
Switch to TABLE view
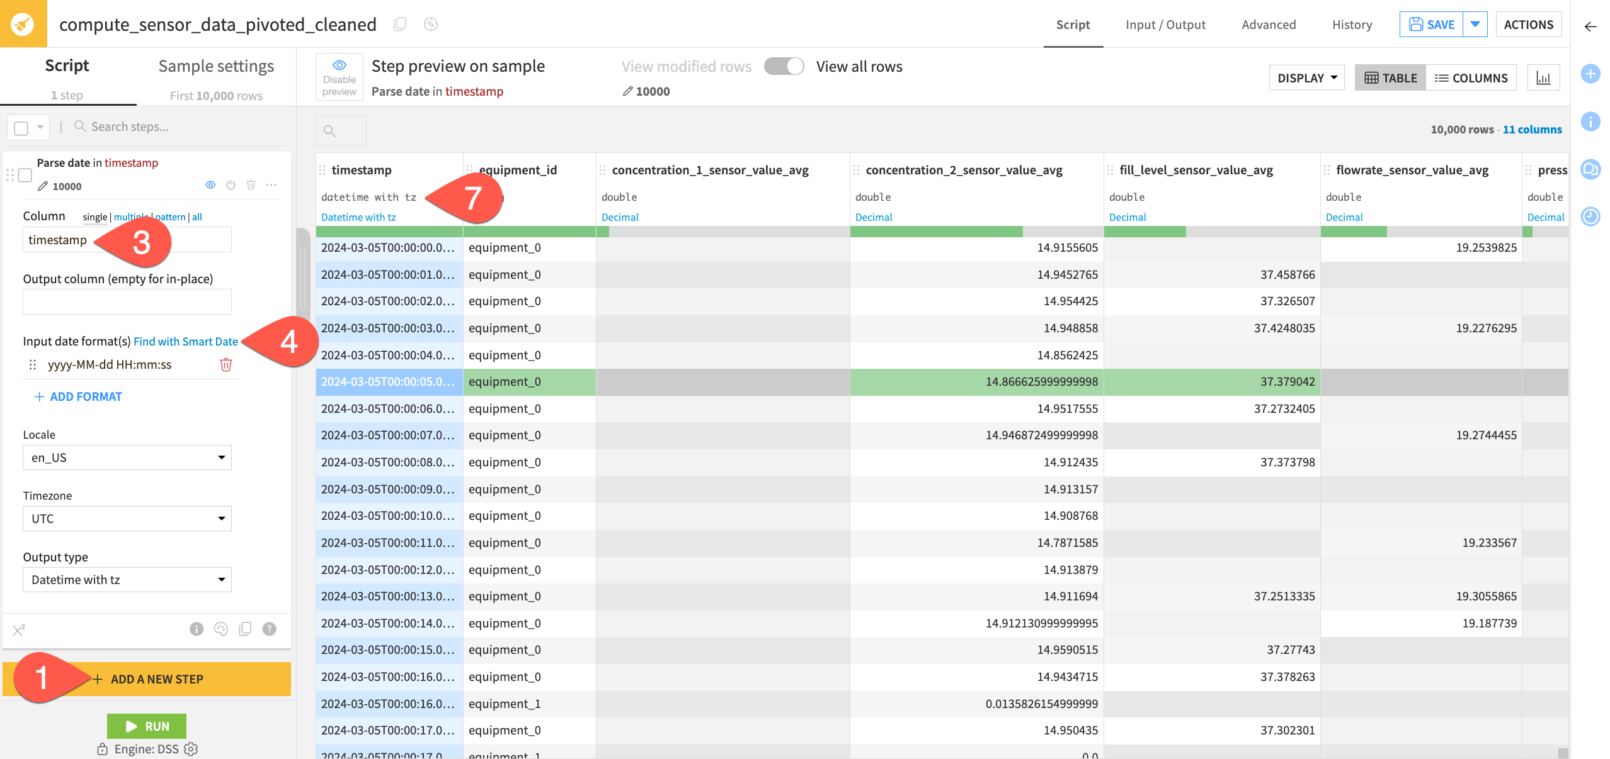click(1390, 78)
